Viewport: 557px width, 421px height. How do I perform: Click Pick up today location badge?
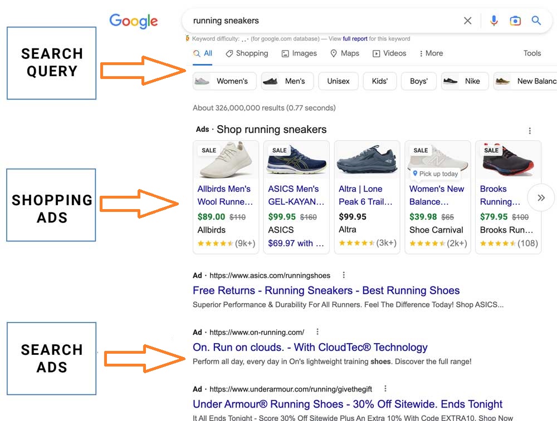pos(435,174)
